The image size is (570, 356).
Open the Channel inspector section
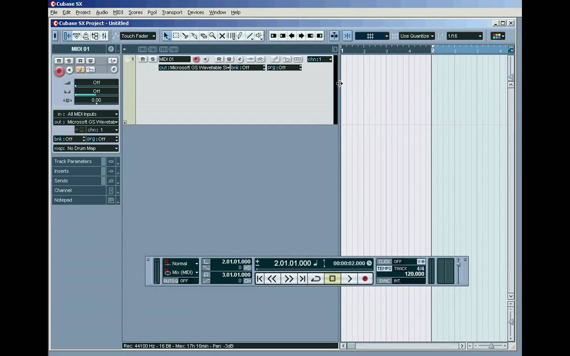coord(79,190)
